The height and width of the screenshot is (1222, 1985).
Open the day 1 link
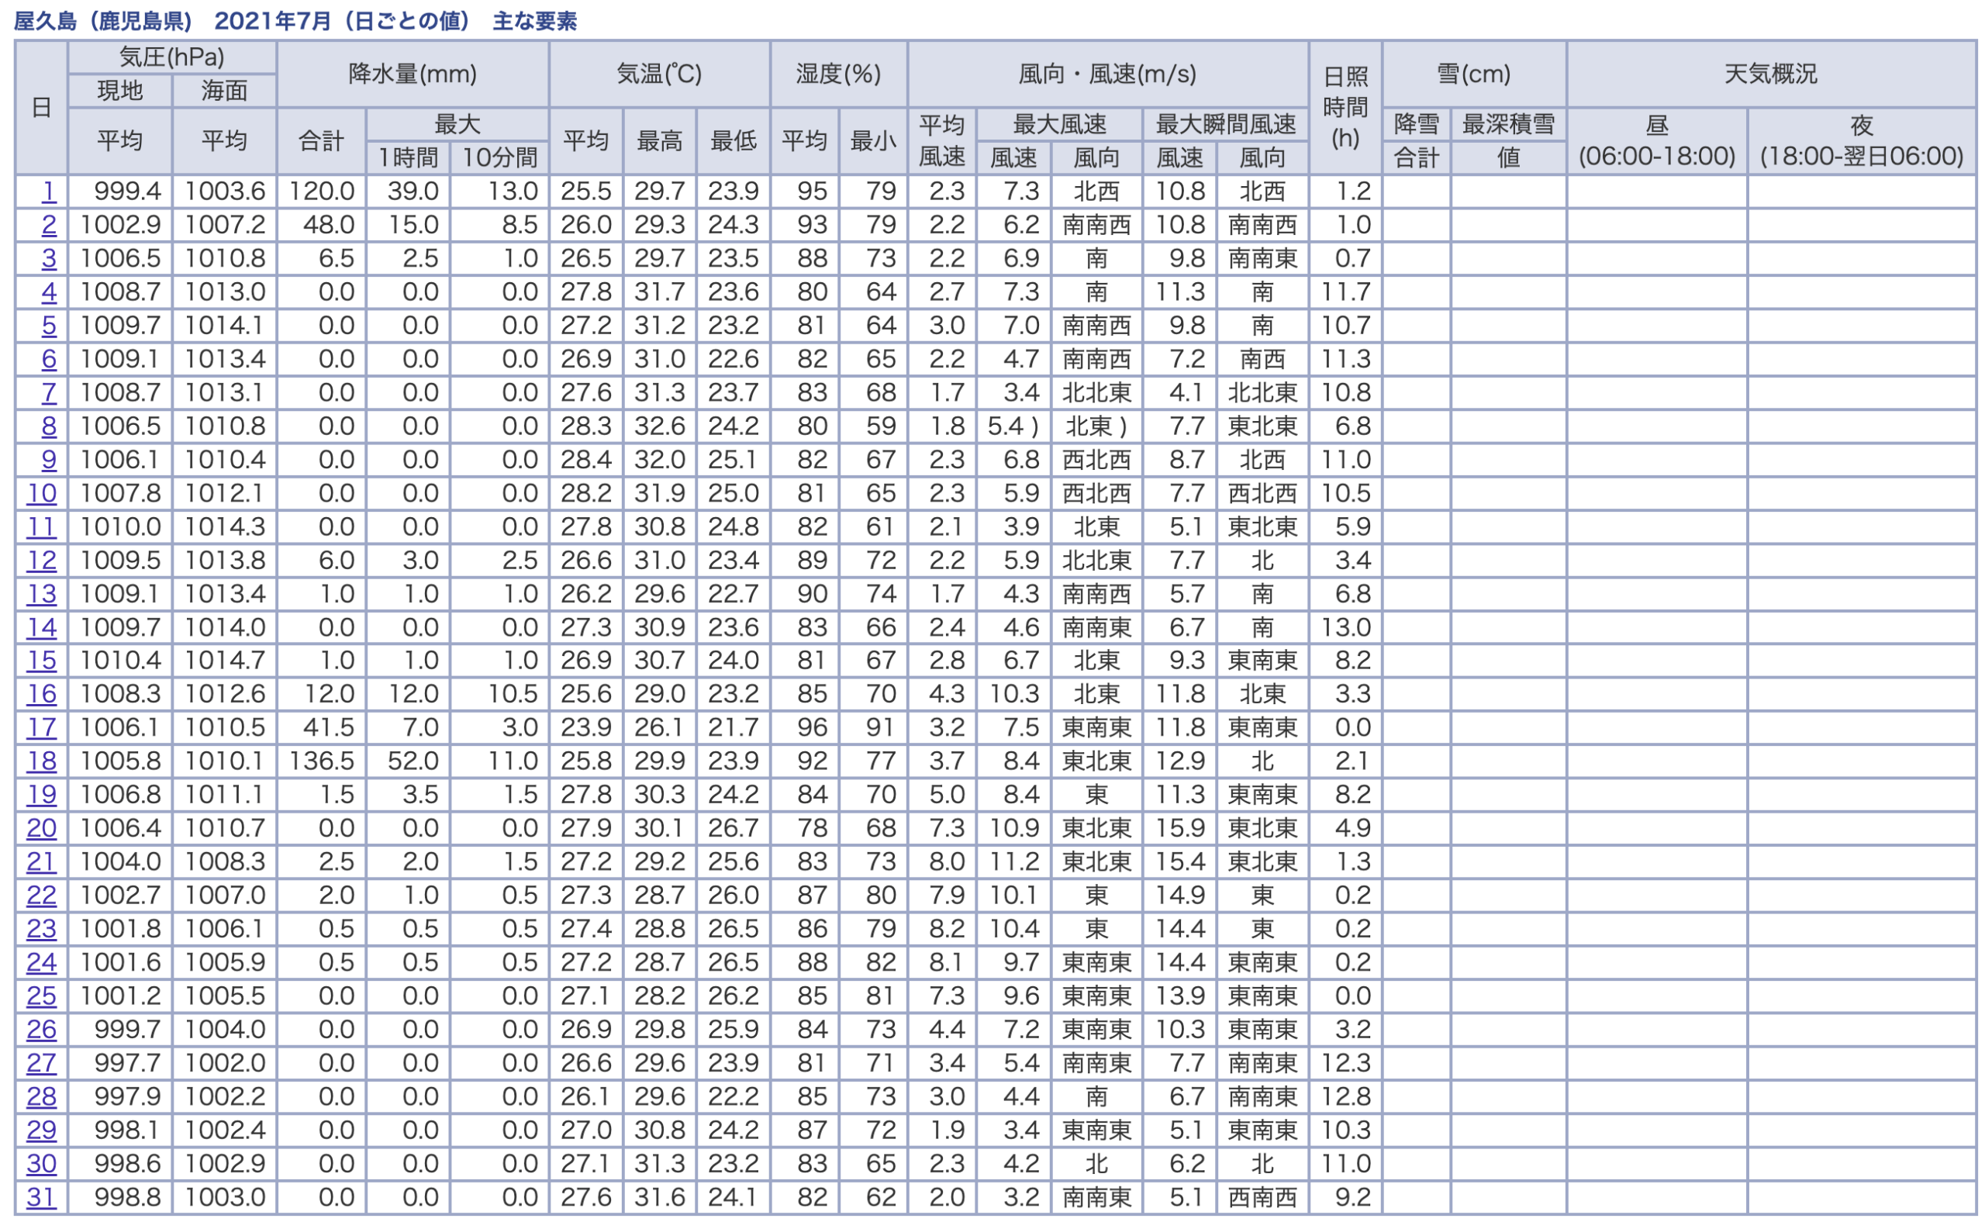pyautogui.click(x=49, y=192)
